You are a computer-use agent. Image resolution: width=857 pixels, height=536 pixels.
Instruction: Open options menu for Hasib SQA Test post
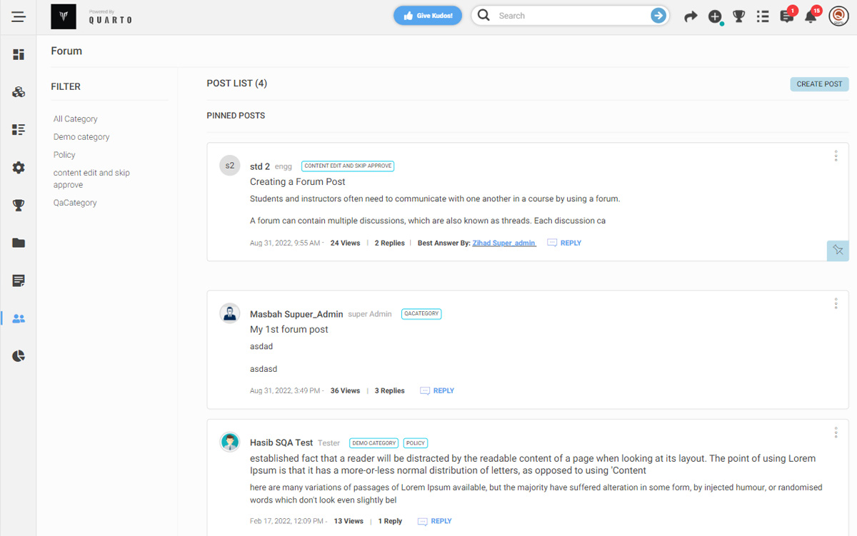[x=836, y=433]
